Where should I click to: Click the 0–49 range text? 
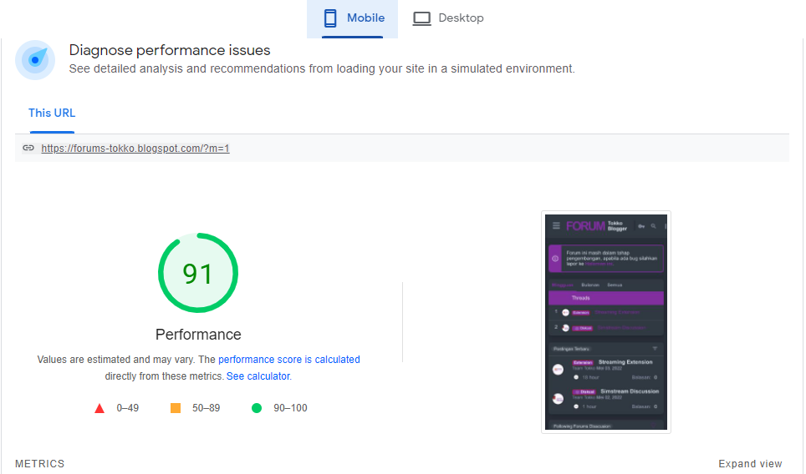[127, 408]
